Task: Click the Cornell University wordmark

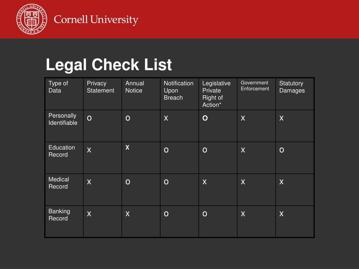Action: (x=96, y=20)
